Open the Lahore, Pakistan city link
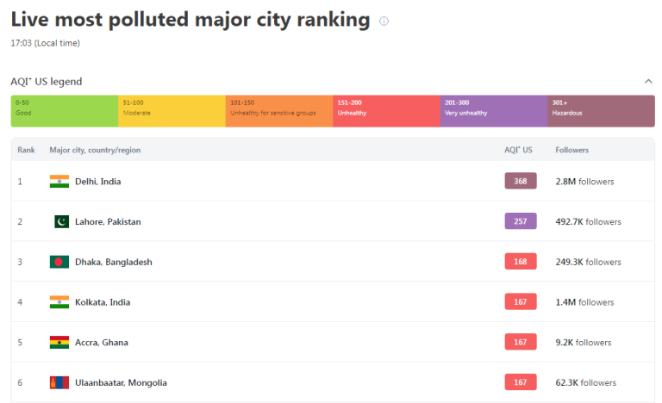The width and height of the screenshot is (662, 403). [x=108, y=221]
